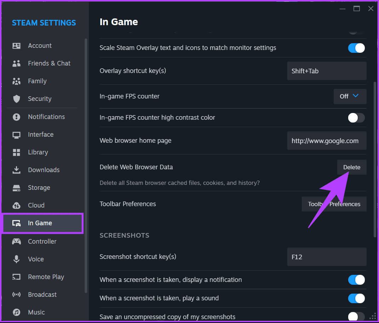This screenshot has height=323, width=379.
Task: Click the Voice microphone icon
Action: [16, 259]
